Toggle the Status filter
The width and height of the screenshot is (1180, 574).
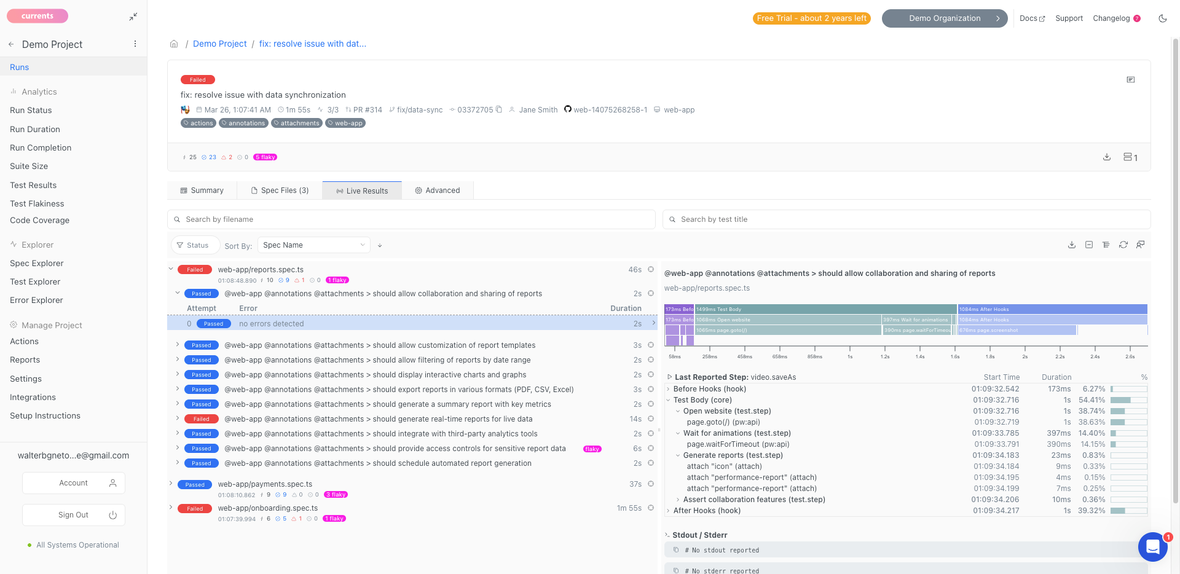tap(192, 245)
